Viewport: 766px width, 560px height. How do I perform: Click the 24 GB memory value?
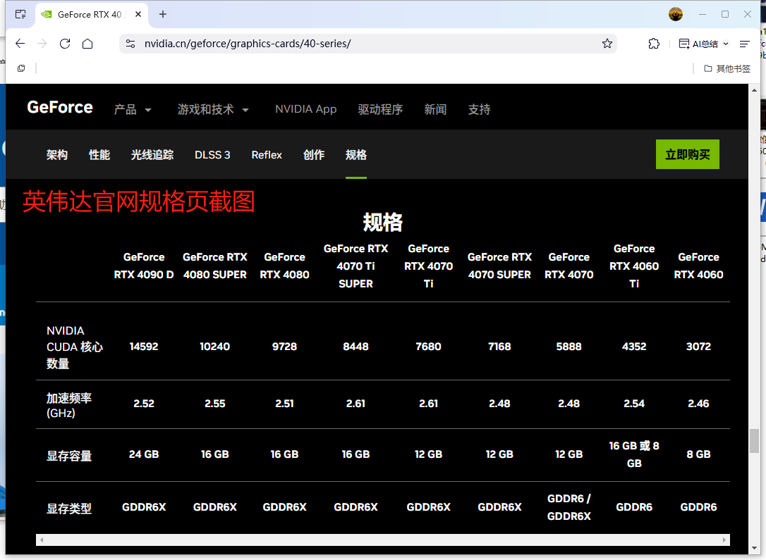[x=144, y=454]
